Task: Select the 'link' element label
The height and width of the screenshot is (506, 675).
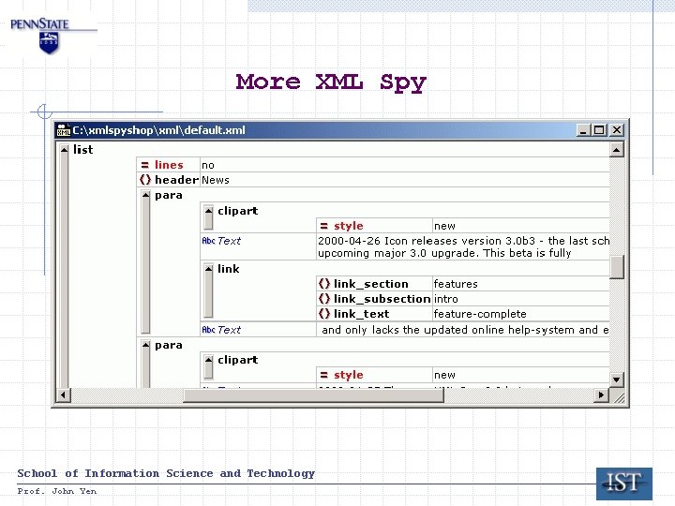Action: click(x=228, y=269)
